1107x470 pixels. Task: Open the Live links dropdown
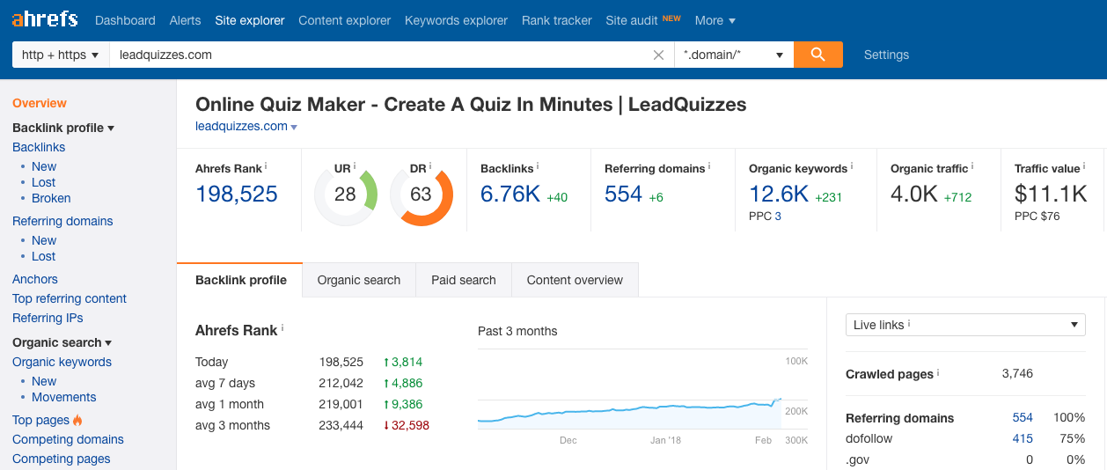[965, 325]
